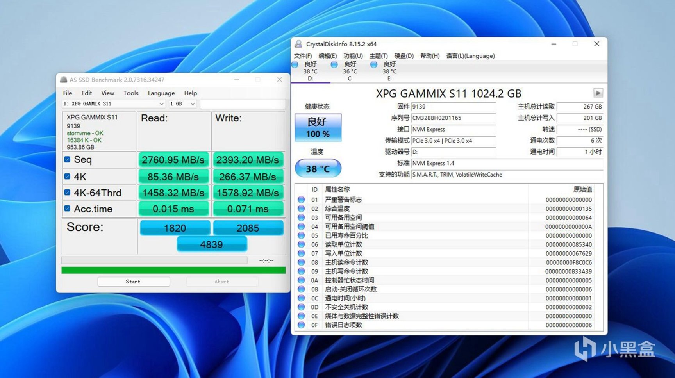
Task: Click the CrystalDiskInfo title bar app icon
Action: point(298,44)
